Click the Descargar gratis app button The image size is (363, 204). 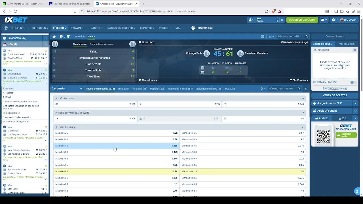pyautogui.click(x=346, y=135)
